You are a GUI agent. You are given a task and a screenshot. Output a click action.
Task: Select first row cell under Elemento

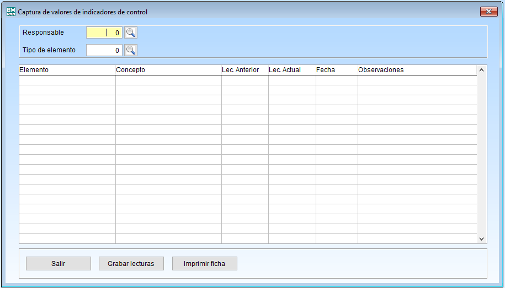point(67,80)
